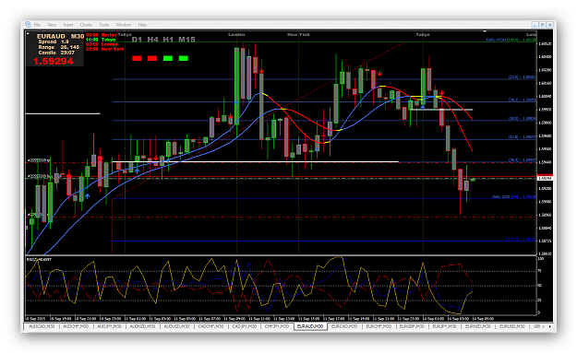The height and width of the screenshot is (353, 577).
Task: Open the Charts menu
Action: pyautogui.click(x=86, y=25)
